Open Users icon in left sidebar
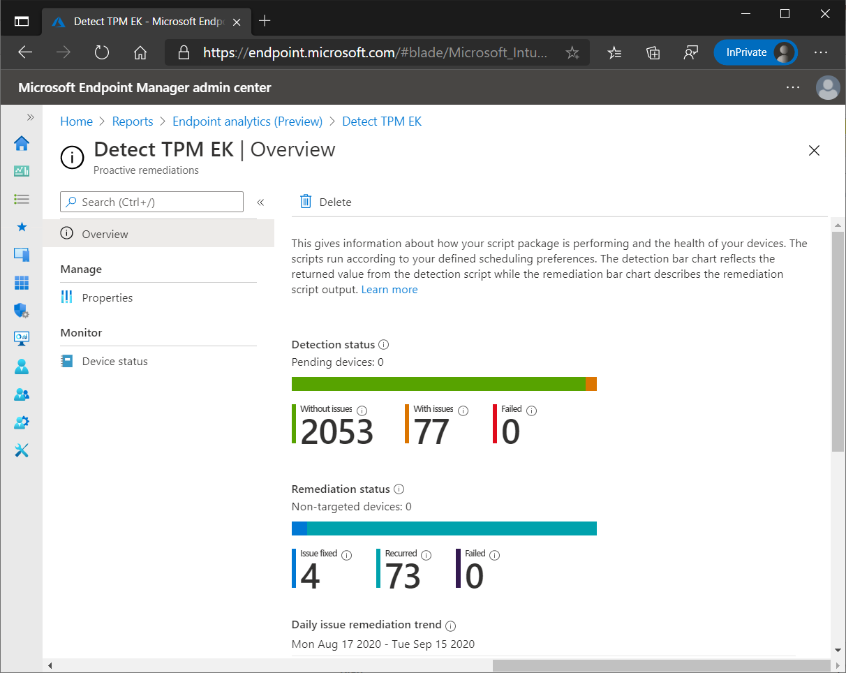This screenshot has height=673, width=846. tap(22, 367)
